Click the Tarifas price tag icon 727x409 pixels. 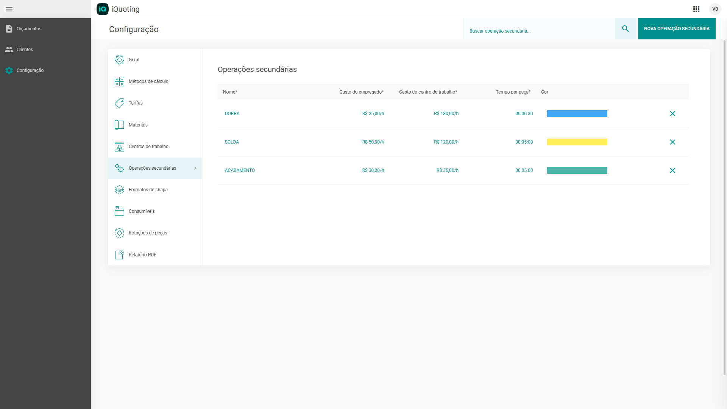(x=119, y=103)
